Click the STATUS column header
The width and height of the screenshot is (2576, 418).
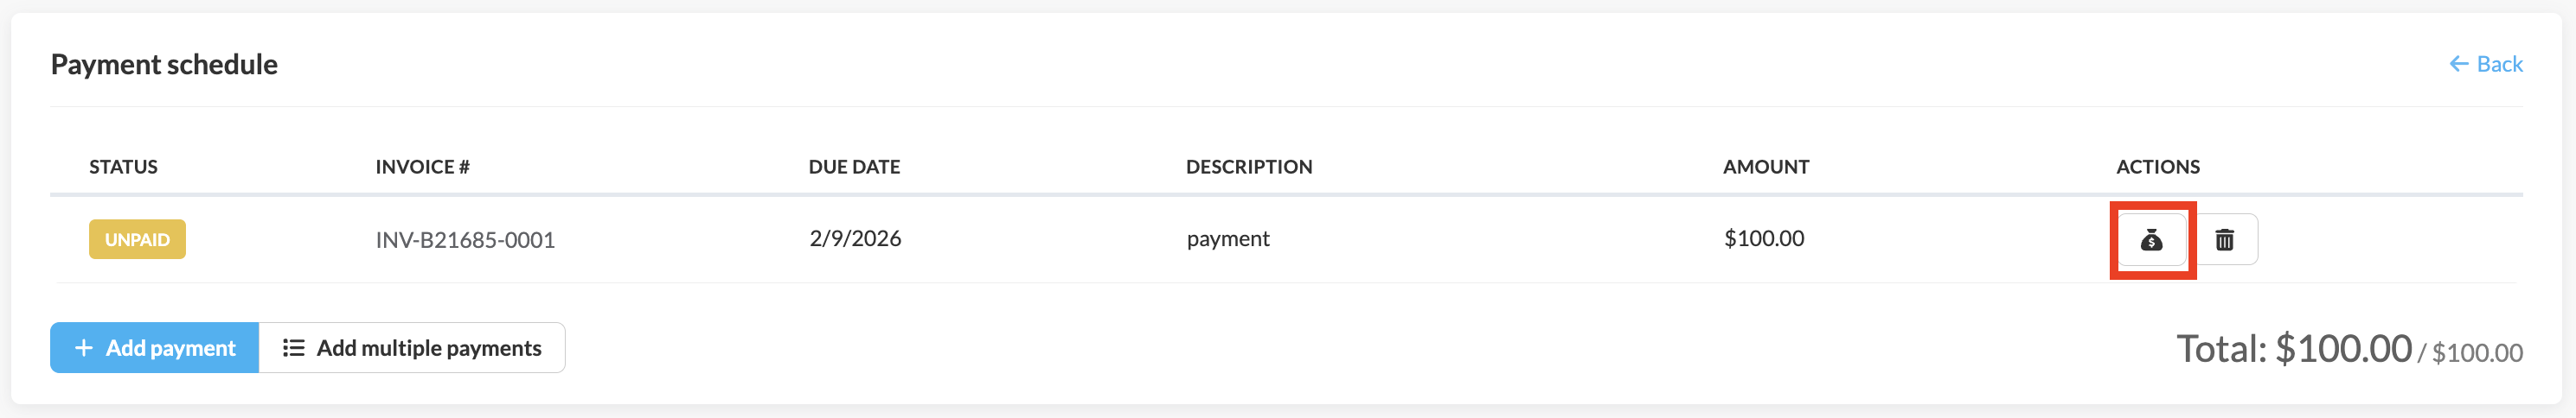123,167
